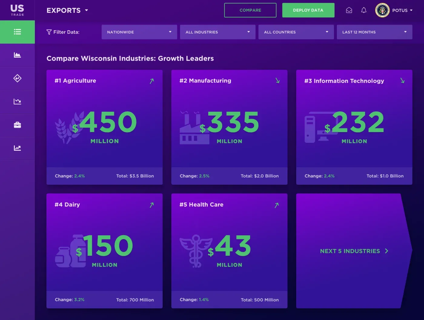Click the filter funnel icon
The height and width of the screenshot is (320, 424).
pos(49,32)
